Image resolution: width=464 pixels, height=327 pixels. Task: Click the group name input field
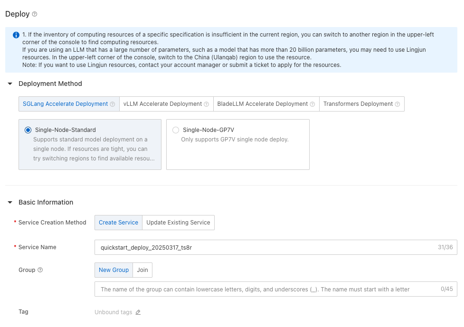click(x=266, y=289)
